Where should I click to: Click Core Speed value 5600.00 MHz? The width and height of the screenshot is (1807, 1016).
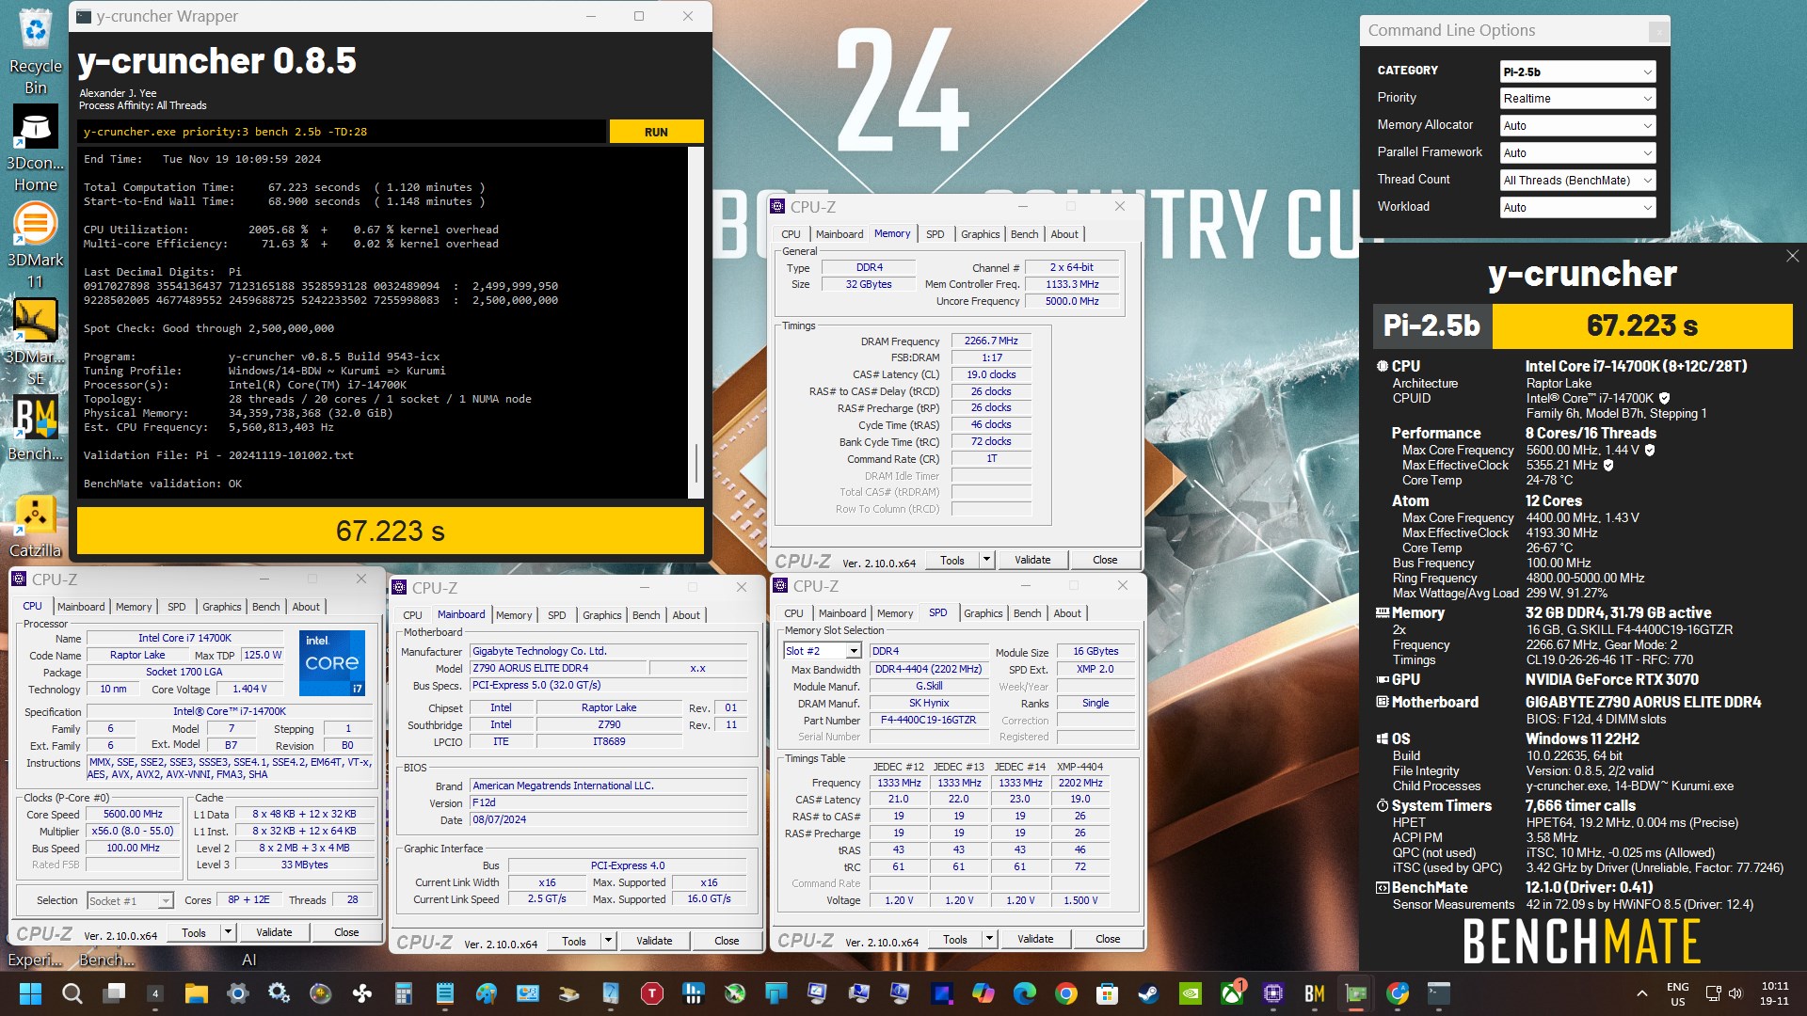pyautogui.click(x=133, y=814)
